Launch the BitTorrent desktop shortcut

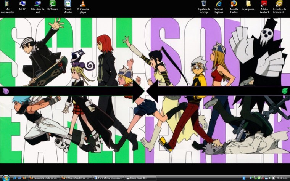53,6
